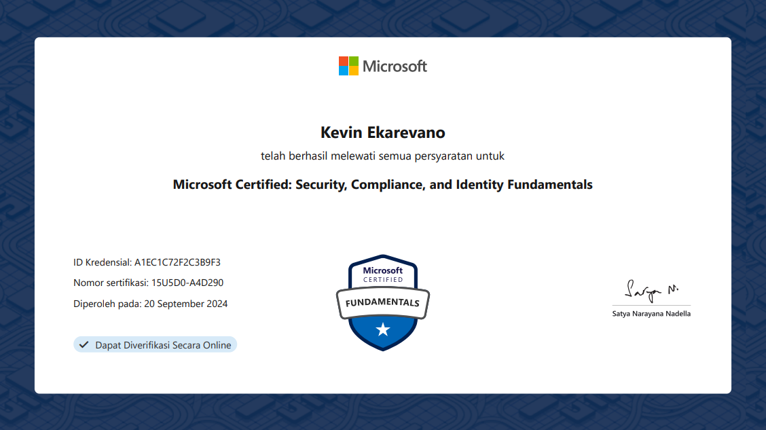Click the certificate number 15U5D0-A4D290
The width and height of the screenshot is (766, 430).
pyautogui.click(x=187, y=283)
